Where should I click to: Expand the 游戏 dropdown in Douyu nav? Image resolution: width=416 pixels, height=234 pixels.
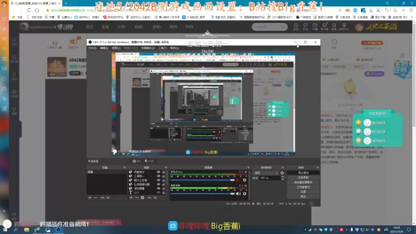[x=157, y=27]
